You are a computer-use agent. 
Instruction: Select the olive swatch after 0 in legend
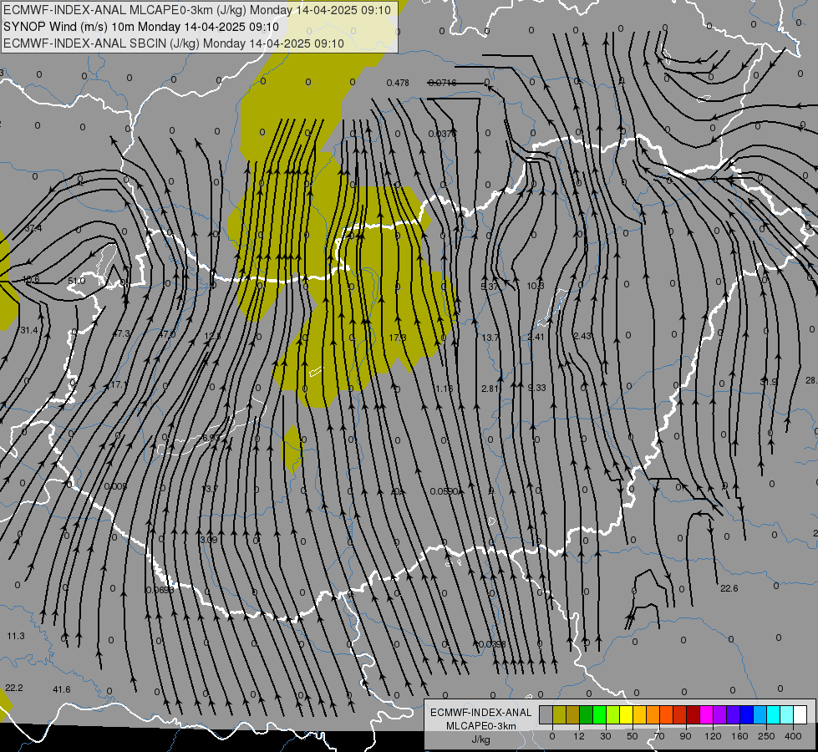tap(559, 715)
